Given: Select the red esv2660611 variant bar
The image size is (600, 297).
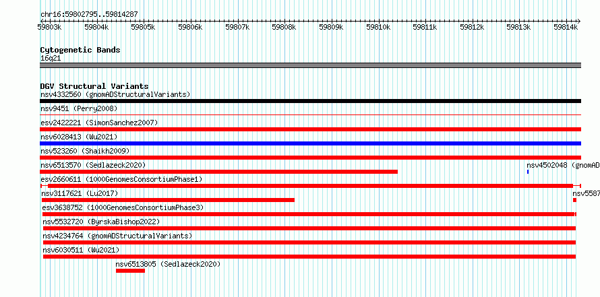Looking at the screenshot, I should click(x=310, y=186).
